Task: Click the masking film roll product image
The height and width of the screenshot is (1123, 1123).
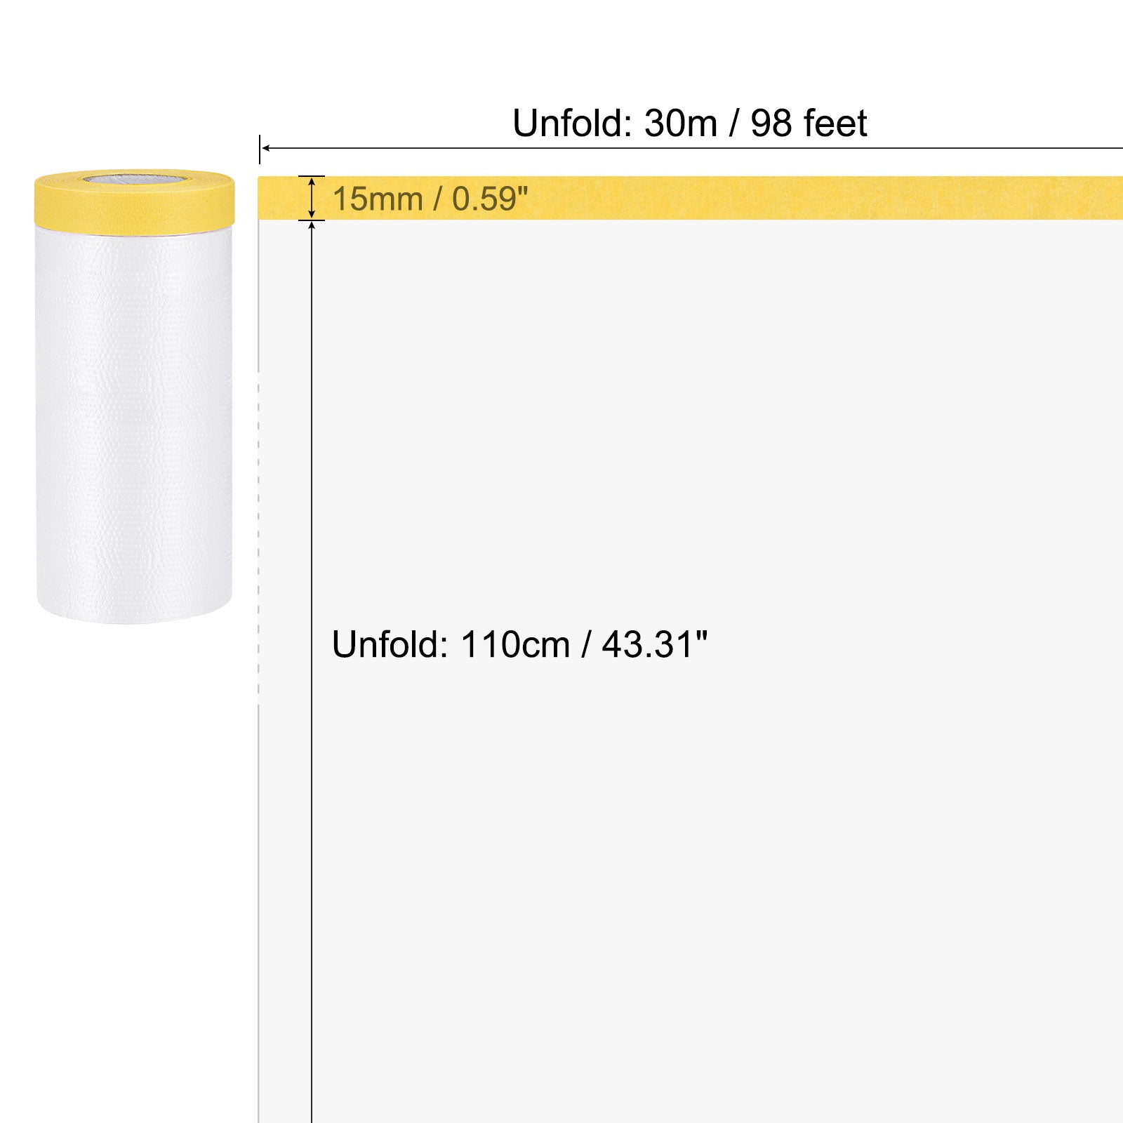Action: click(133, 395)
